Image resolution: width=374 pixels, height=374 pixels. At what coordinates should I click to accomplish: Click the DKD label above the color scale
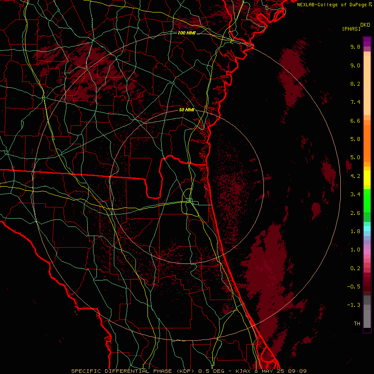pyautogui.click(x=365, y=25)
